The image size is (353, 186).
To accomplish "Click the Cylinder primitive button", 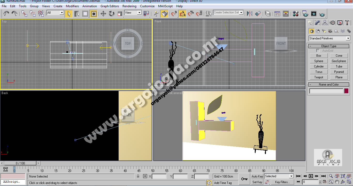I will [319, 66].
